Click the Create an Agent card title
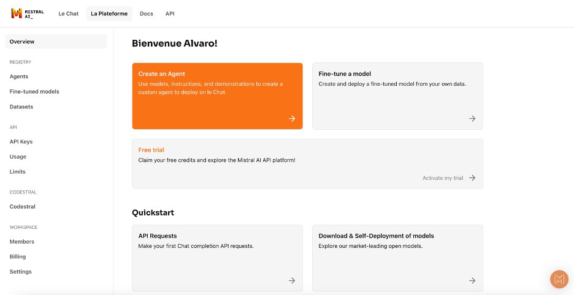 click(x=161, y=74)
